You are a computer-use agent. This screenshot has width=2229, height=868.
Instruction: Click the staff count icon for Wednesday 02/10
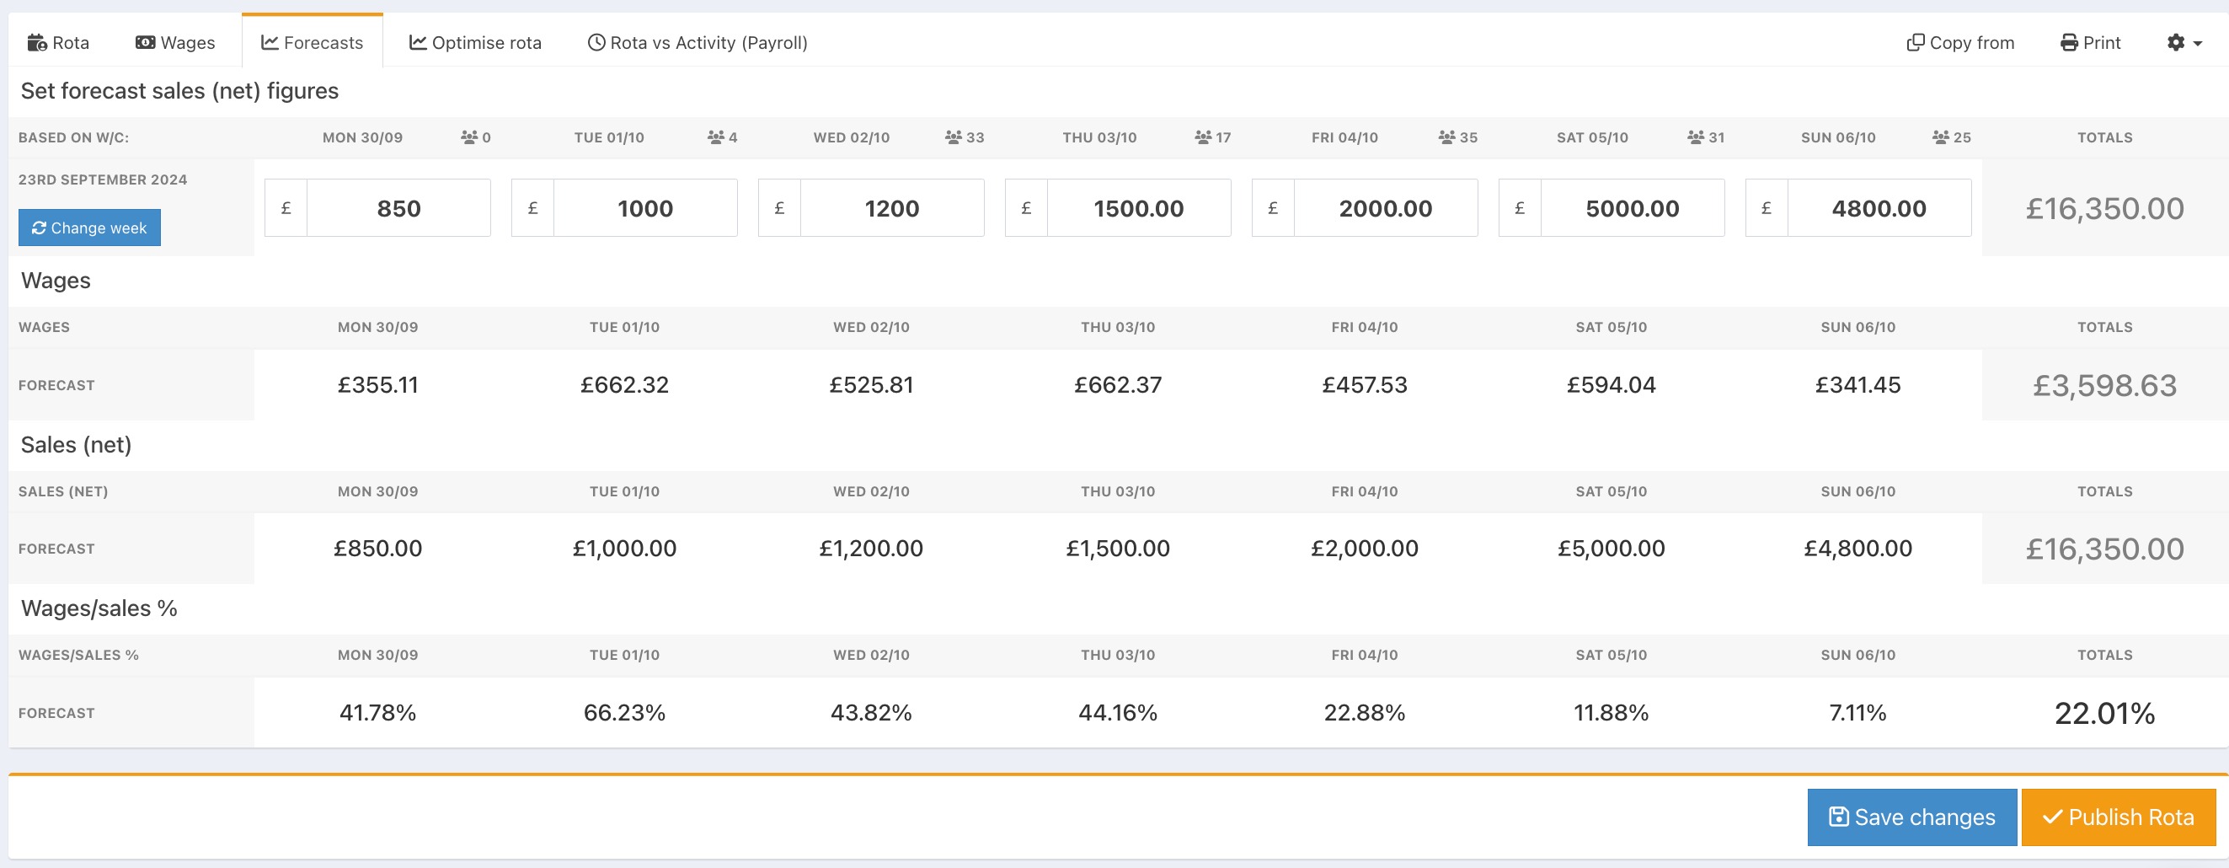pyautogui.click(x=954, y=137)
